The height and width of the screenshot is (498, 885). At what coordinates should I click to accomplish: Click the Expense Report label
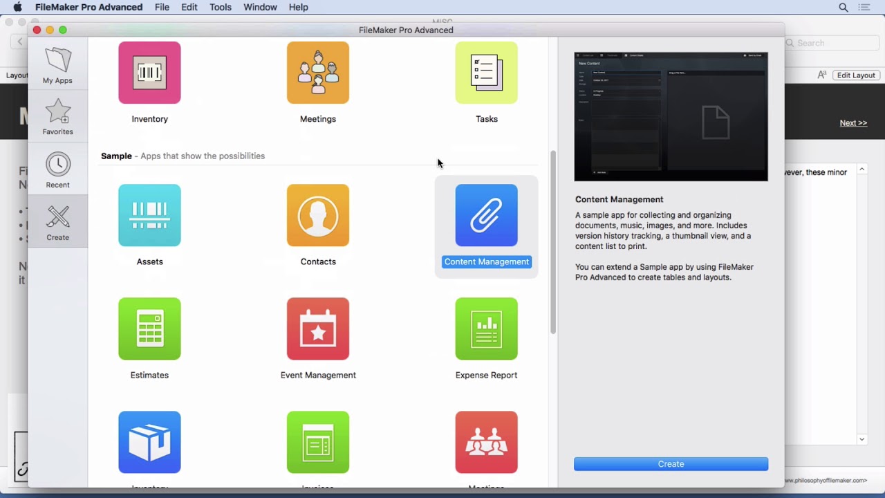point(486,375)
